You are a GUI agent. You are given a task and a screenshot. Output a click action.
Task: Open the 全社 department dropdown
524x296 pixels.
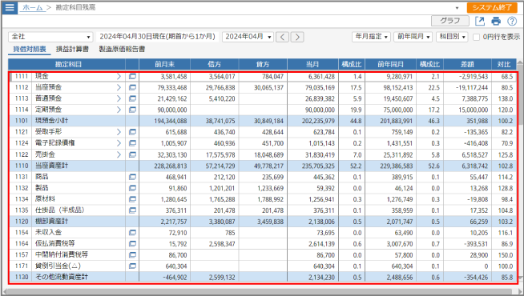click(x=50, y=37)
